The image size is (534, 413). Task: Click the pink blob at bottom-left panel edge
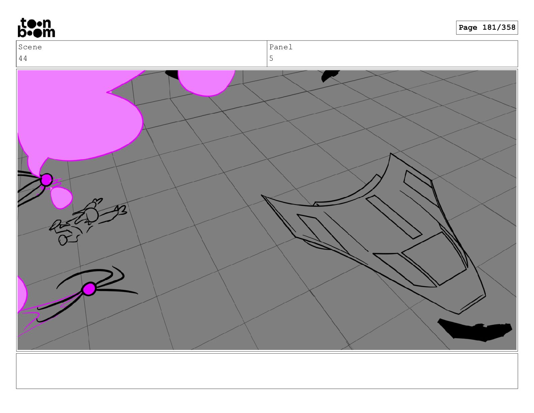(22, 294)
